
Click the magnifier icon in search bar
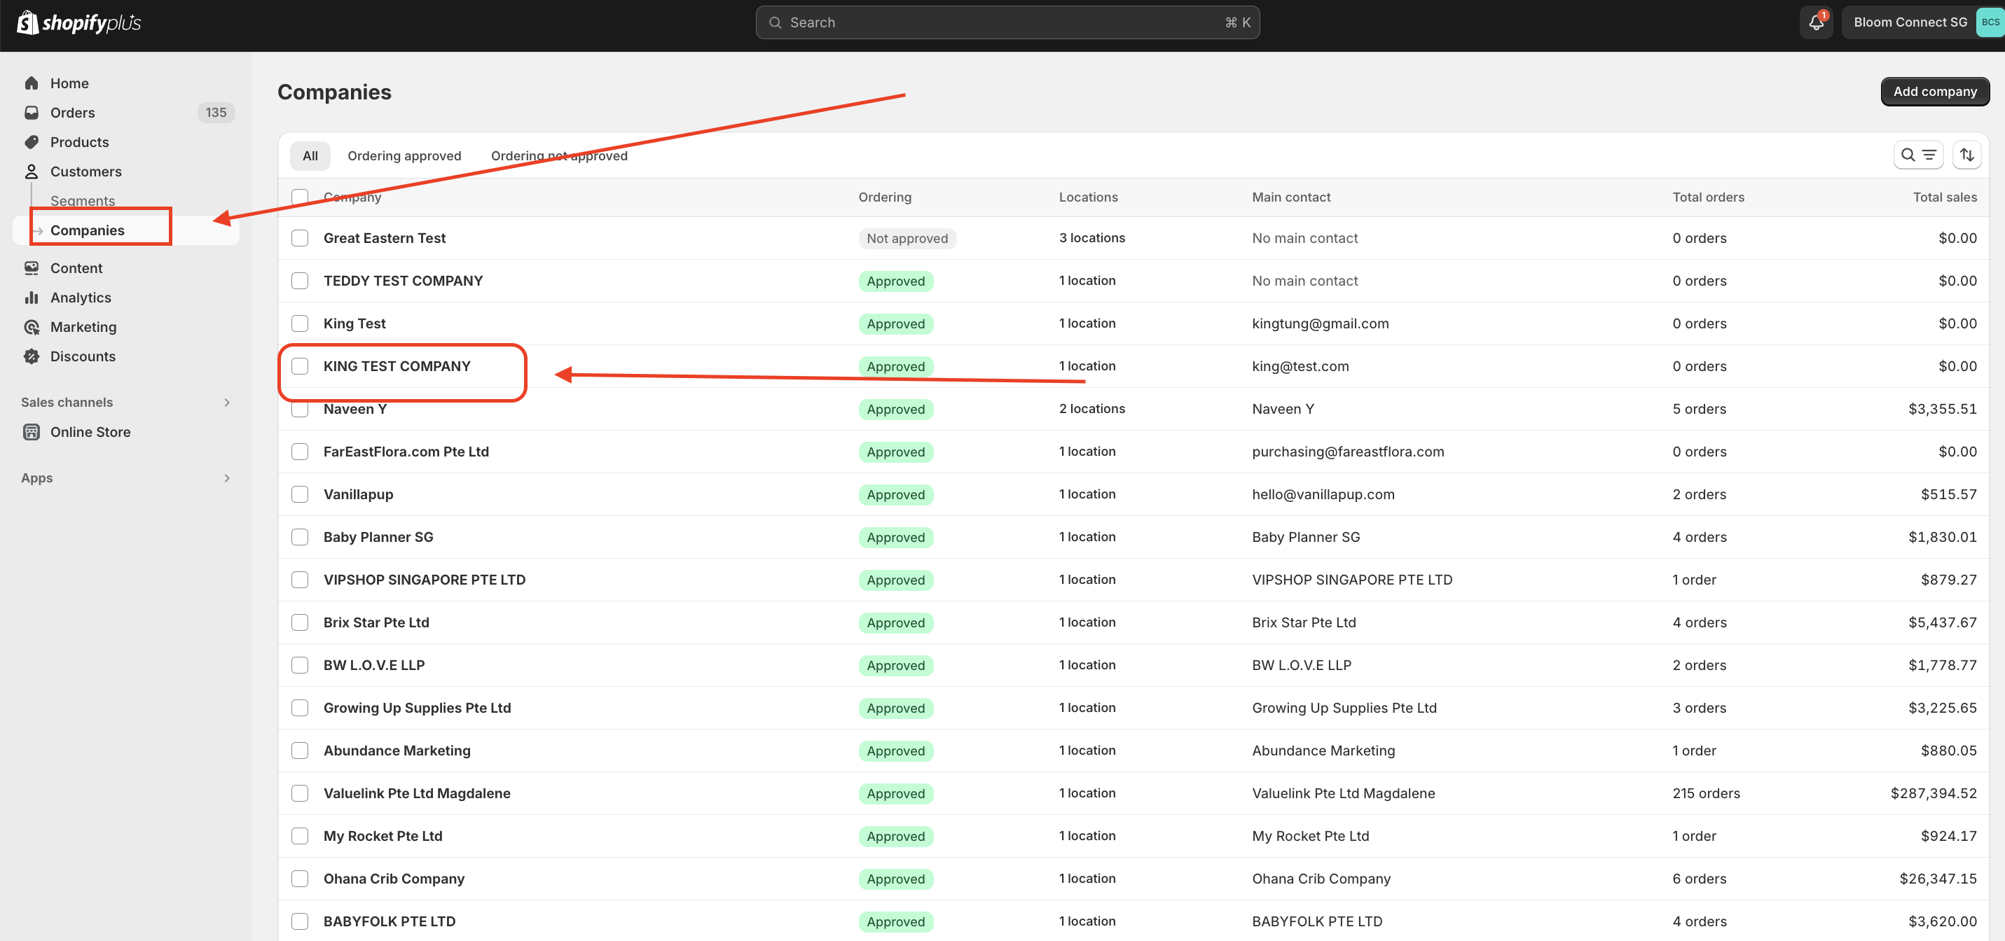click(776, 22)
